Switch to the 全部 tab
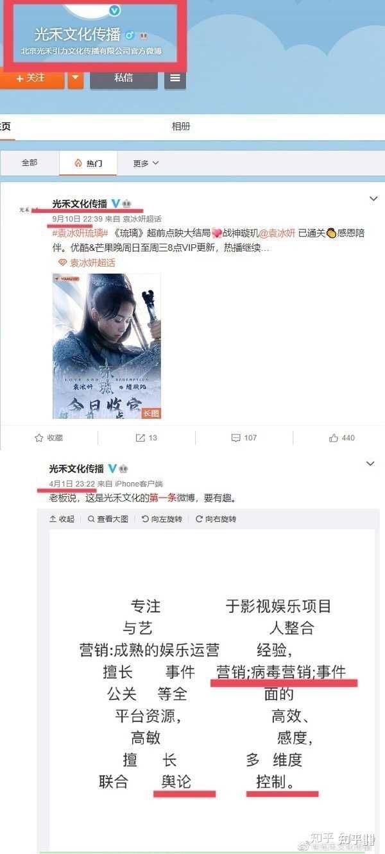Image resolution: width=385 pixels, height=854 pixels. 30,163
